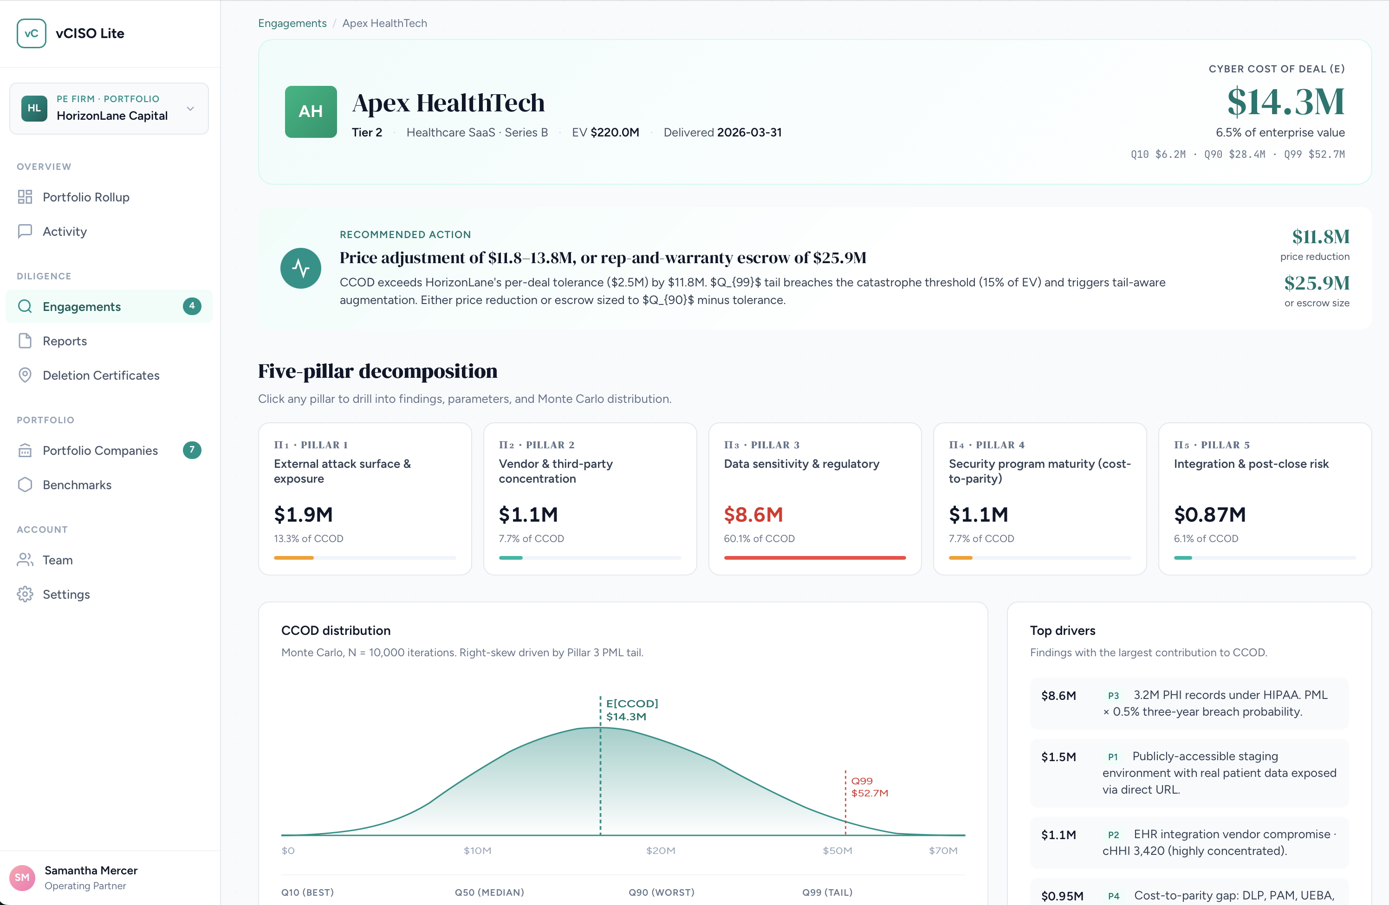Drill into Pillar 3 Data sensitivity card

[x=815, y=499]
